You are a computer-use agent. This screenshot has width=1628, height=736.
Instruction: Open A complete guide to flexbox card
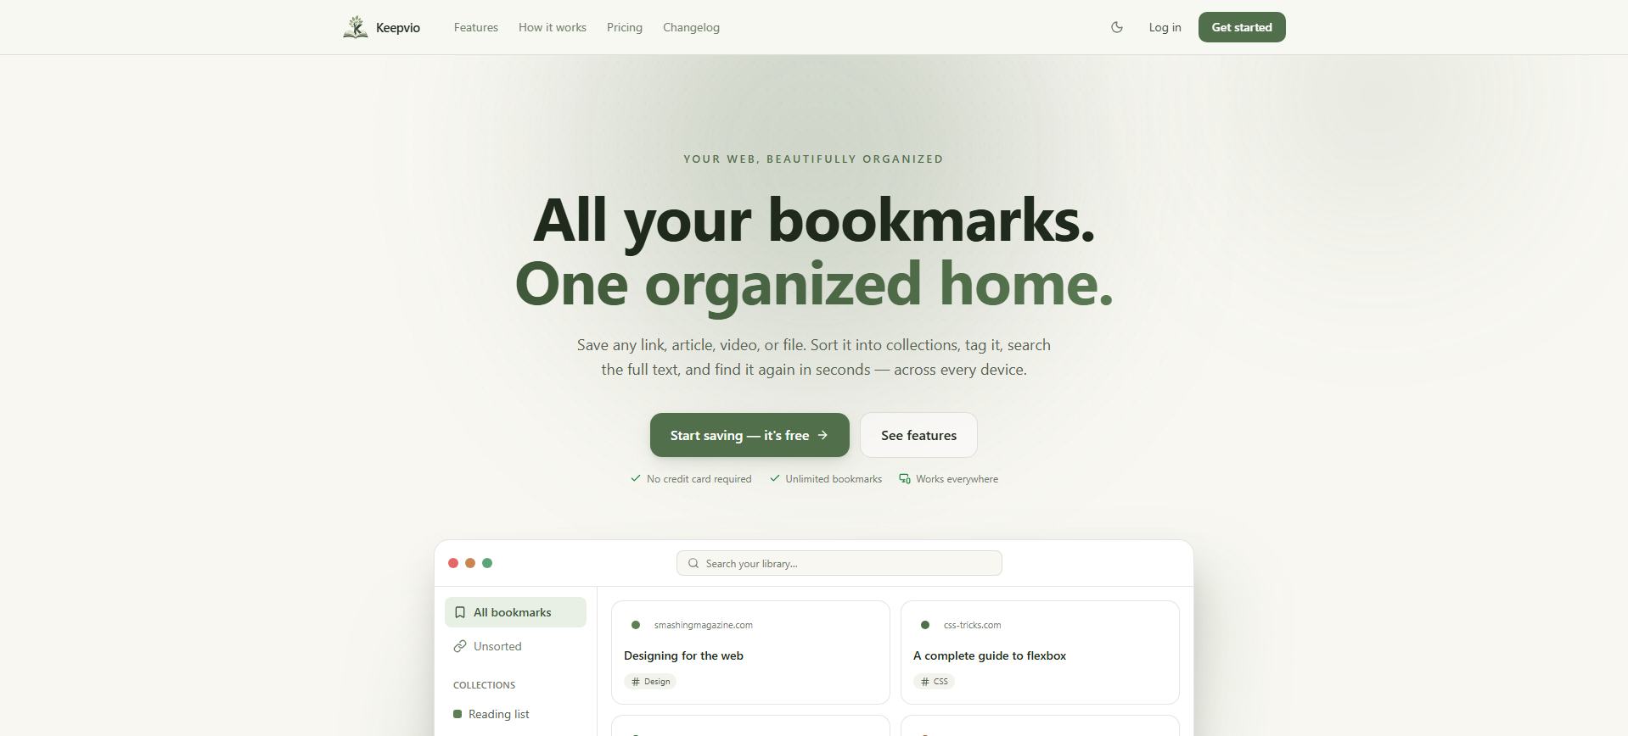click(1040, 652)
